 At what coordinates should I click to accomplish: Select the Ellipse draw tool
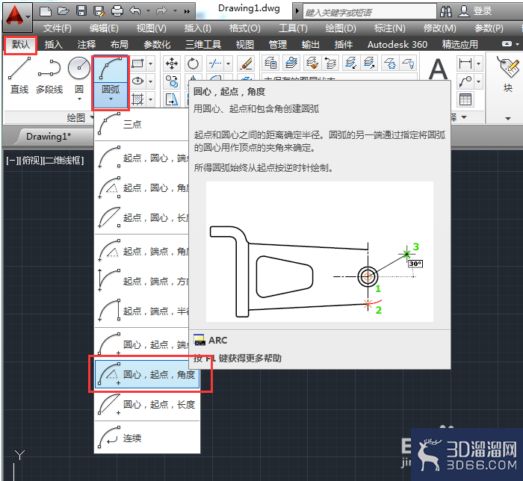coord(137,81)
